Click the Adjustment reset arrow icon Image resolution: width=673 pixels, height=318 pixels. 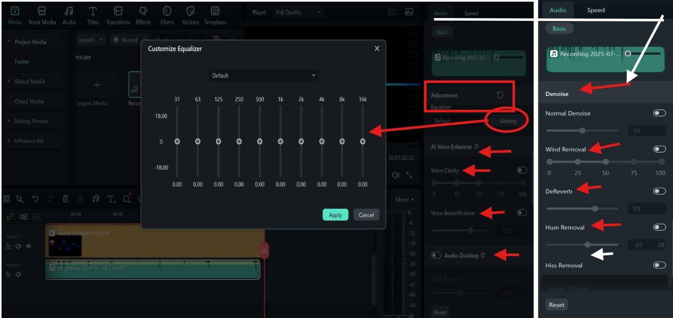[500, 95]
